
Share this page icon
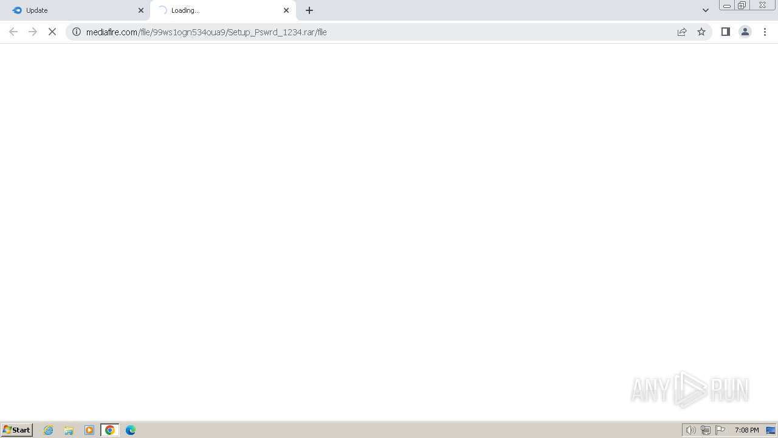(x=682, y=32)
